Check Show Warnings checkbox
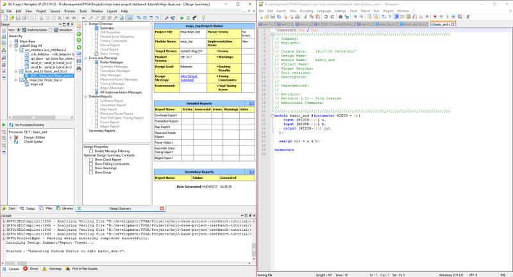The width and height of the screenshot is (513, 277). 91,169
